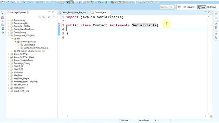The width and height of the screenshot is (219, 123).
Task: Click the green Run button icon
Action: point(106,2)
